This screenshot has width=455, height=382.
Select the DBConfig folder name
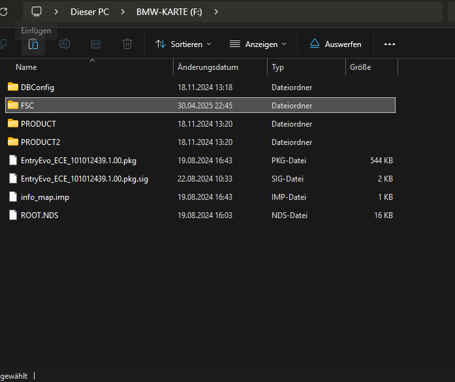coord(37,88)
